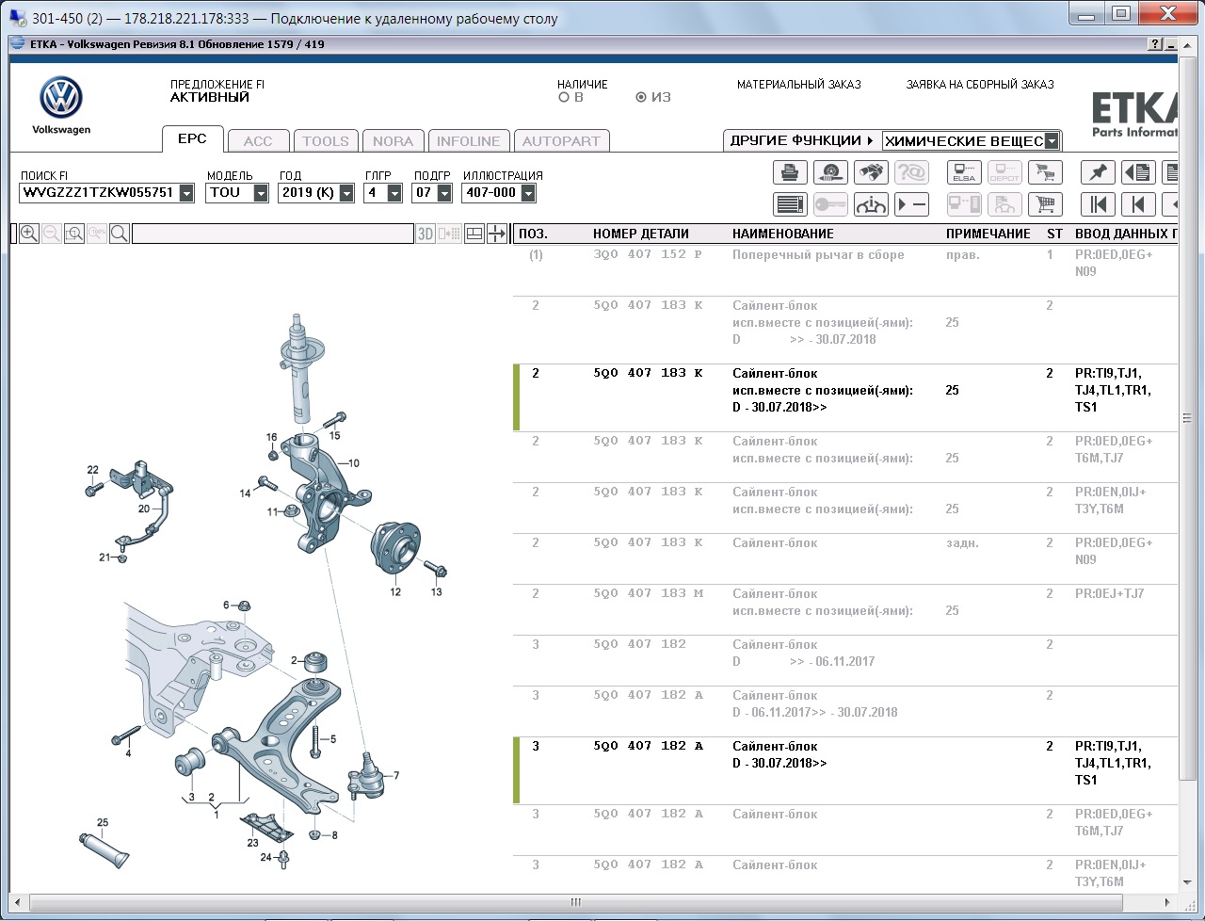
Task: Click the НОМЕР ДЕТАЛИ column header
Action: [641, 234]
